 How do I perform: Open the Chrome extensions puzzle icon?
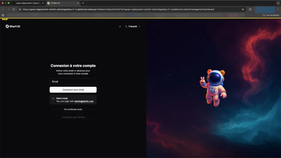(x=250, y=9)
